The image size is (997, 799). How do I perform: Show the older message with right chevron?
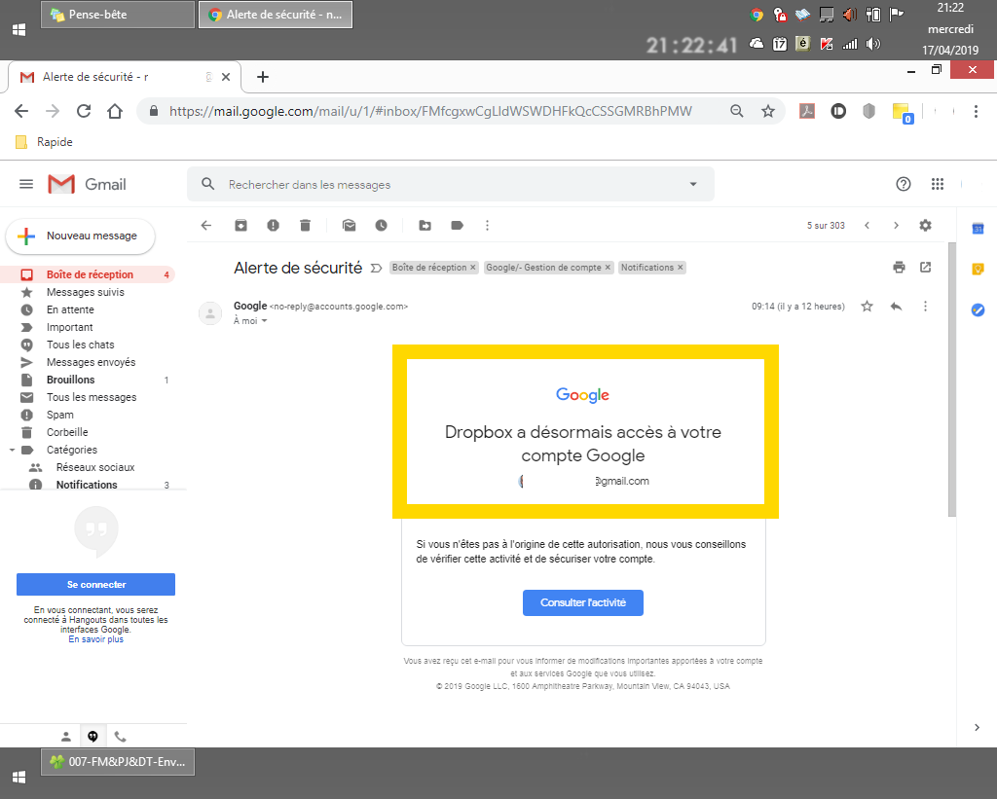point(896,226)
